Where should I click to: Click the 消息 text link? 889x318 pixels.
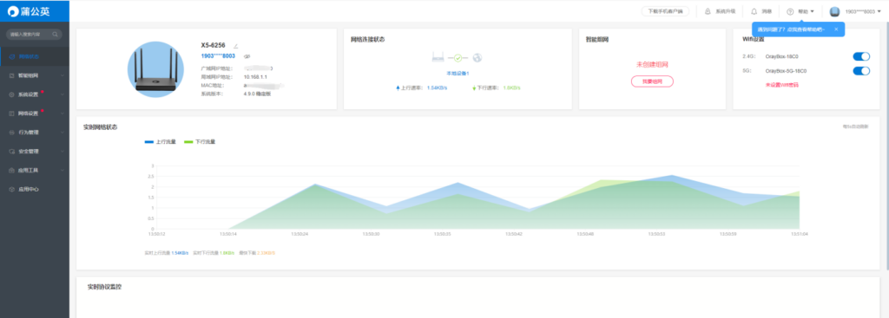click(x=767, y=11)
